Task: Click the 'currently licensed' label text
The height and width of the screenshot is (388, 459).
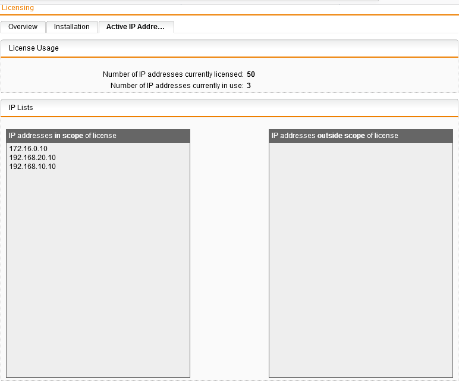Action: pyautogui.click(x=172, y=74)
